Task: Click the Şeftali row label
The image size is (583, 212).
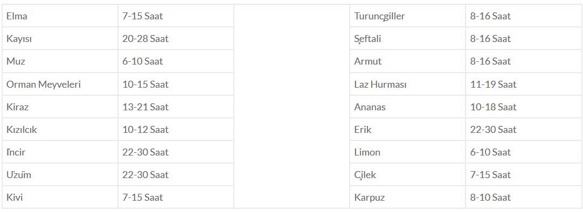Action: tap(407, 39)
